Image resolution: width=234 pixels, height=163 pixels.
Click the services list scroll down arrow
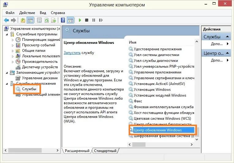coord(197,140)
